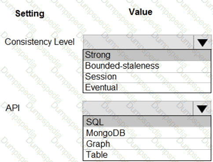
Task: Pick Table from the API list
Action: pos(147,155)
